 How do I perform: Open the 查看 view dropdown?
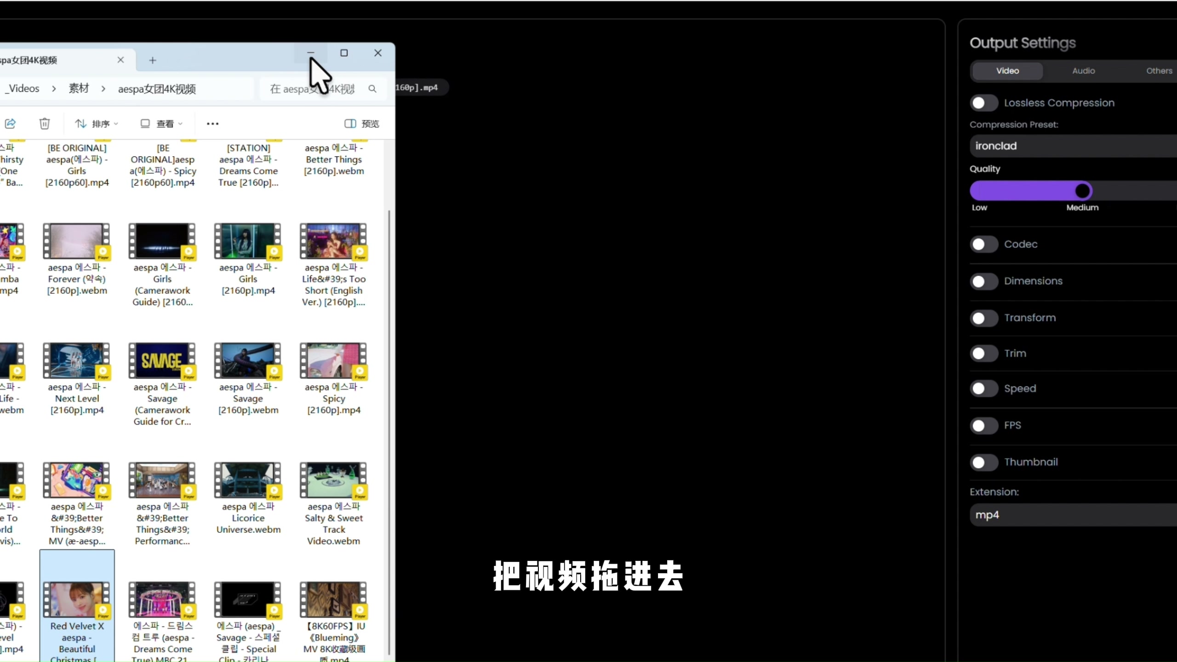tap(162, 124)
